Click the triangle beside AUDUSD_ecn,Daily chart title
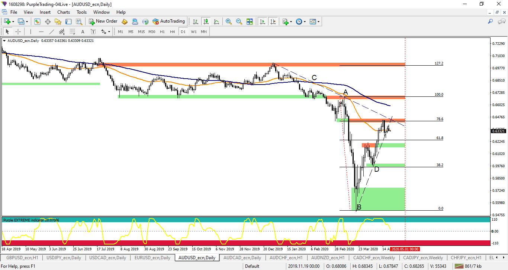This screenshot has height=270, width=508. coord(4,40)
